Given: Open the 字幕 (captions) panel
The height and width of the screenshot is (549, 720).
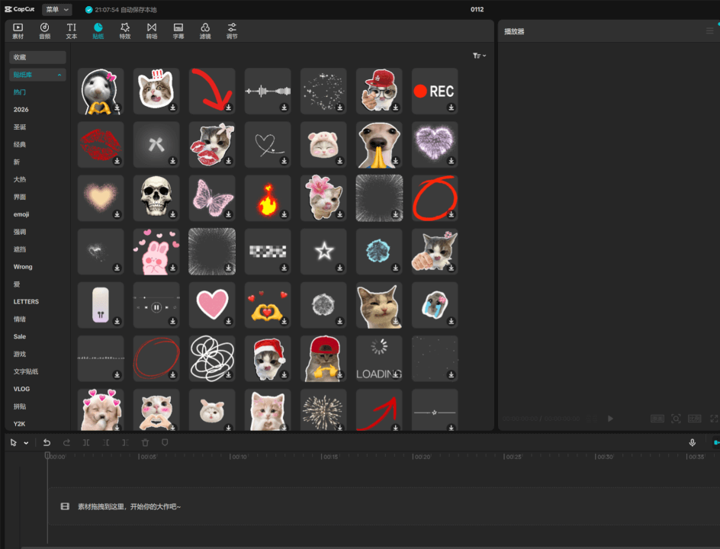Looking at the screenshot, I should pyautogui.click(x=178, y=30).
